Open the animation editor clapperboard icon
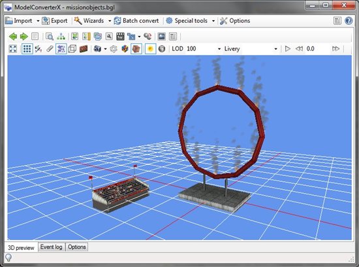This screenshot has height=267, width=359. coord(120,36)
